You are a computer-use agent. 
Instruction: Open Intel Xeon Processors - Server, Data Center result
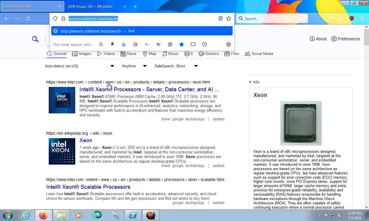pos(149,89)
